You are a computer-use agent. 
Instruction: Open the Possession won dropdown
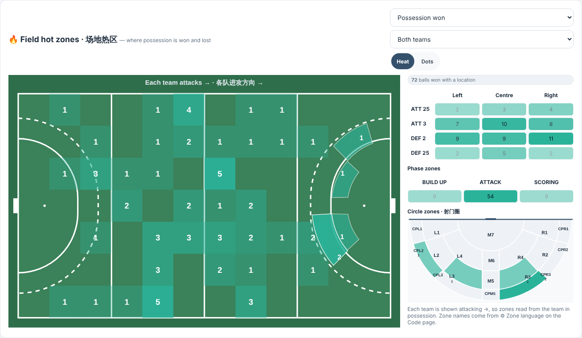click(x=482, y=18)
